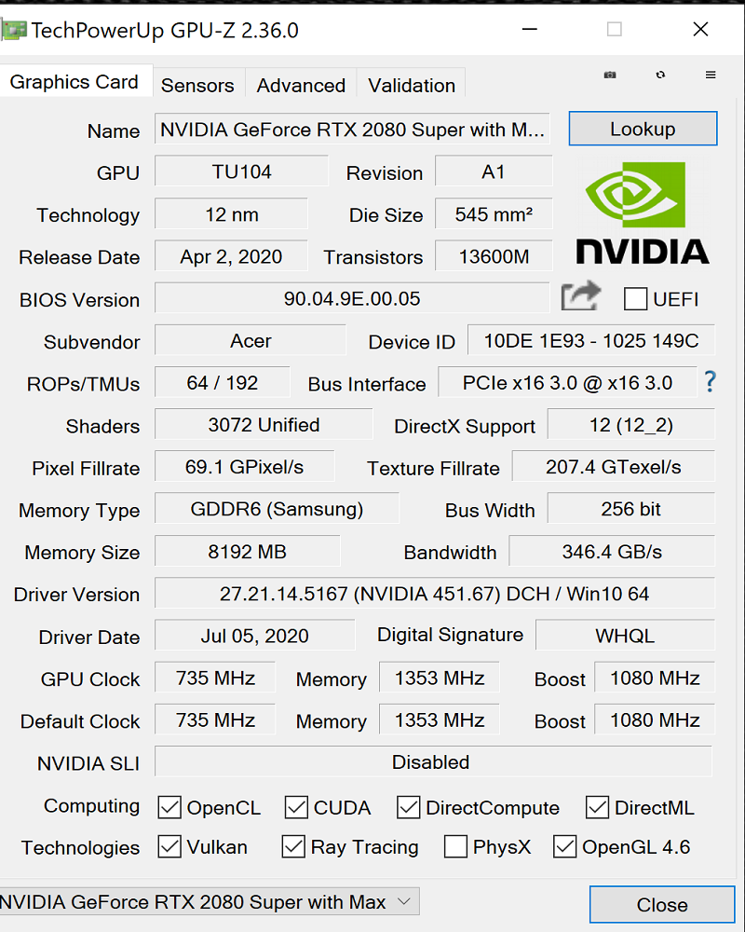Click the Bus Interface question mark icon
The image size is (745, 932).
[710, 381]
